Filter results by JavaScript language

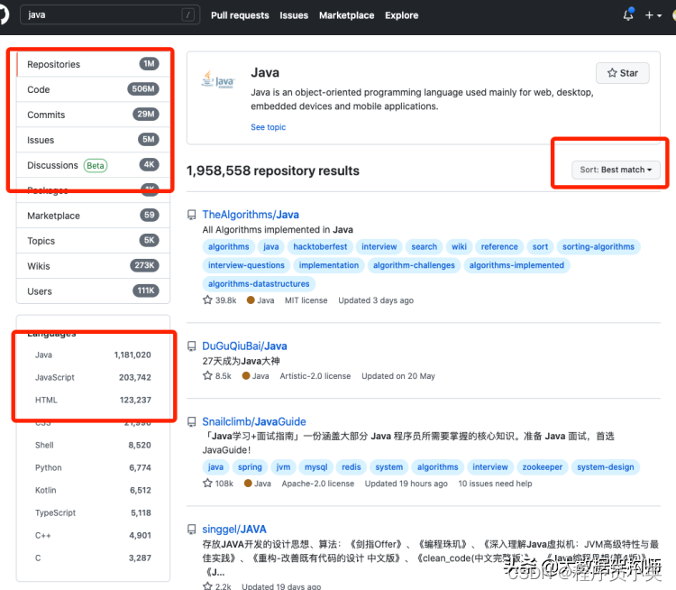[93, 377]
